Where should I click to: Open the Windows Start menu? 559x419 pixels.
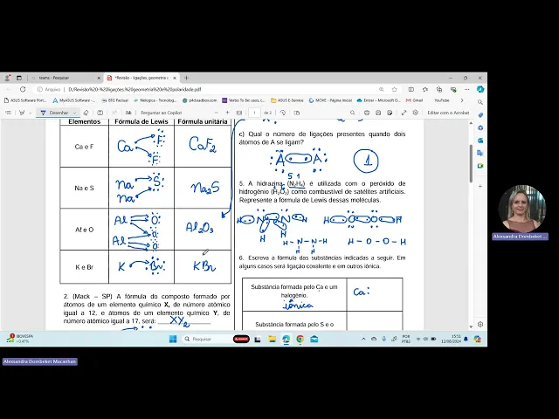(x=173, y=340)
